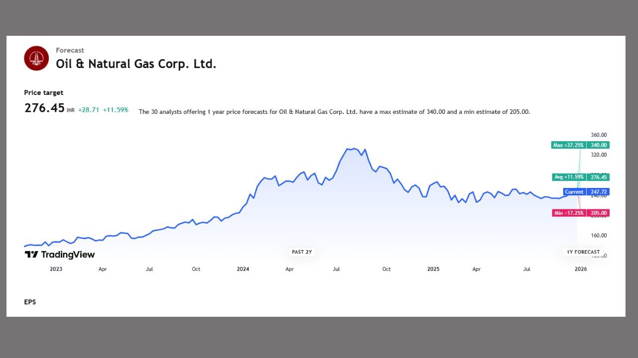Click the 2025 timeline axis label
The width and height of the screenshot is (638, 358).
tap(433, 269)
